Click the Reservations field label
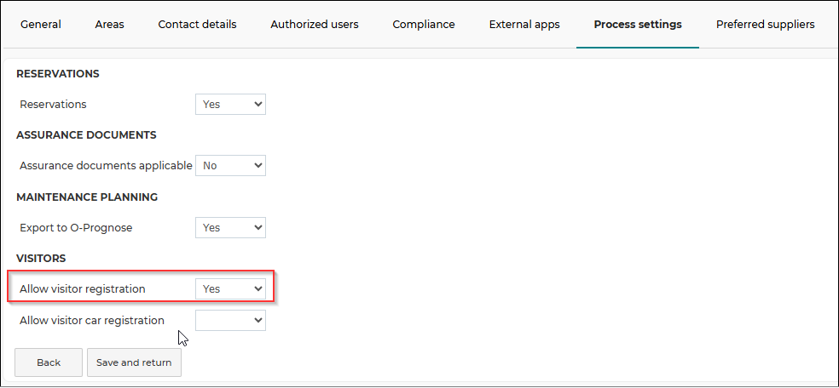The image size is (839, 388). click(53, 104)
